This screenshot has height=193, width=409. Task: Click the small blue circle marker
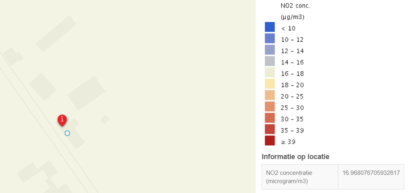pyautogui.click(x=67, y=133)
